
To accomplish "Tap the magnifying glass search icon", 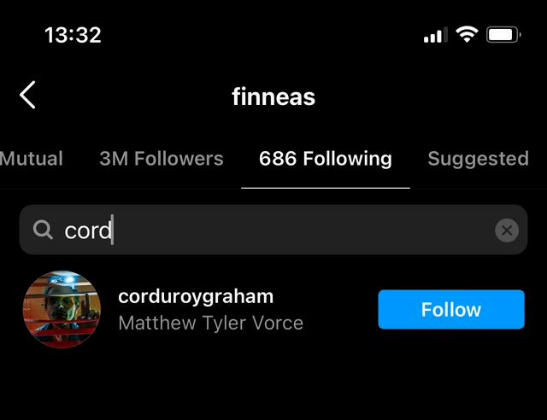I will click(43, 230).
